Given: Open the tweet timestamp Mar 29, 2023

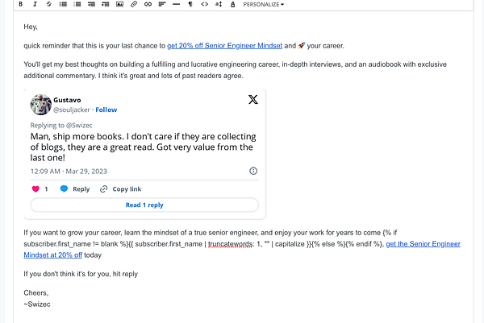Looking at the screenshot, I should tap(69, 171).
